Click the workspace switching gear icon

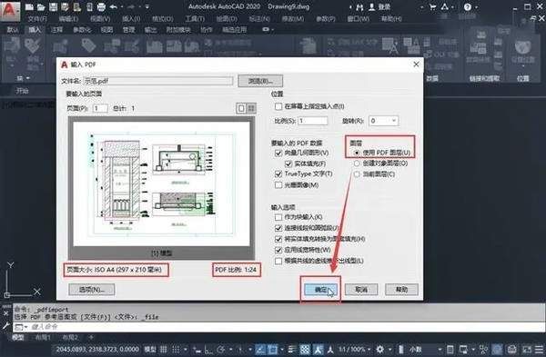click(379, 350)
